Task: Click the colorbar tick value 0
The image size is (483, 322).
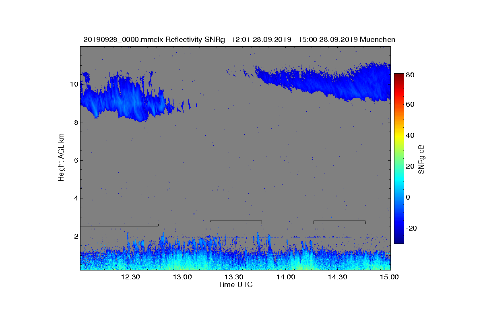Action: [x=409, y=197]
